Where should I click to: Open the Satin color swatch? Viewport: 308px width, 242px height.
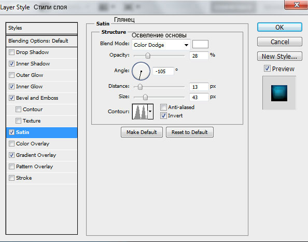coord(200,44)
